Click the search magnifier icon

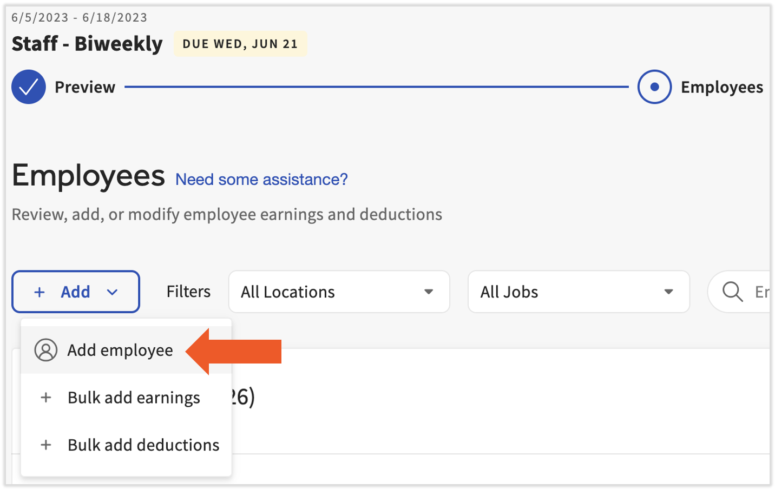point(732,292)
